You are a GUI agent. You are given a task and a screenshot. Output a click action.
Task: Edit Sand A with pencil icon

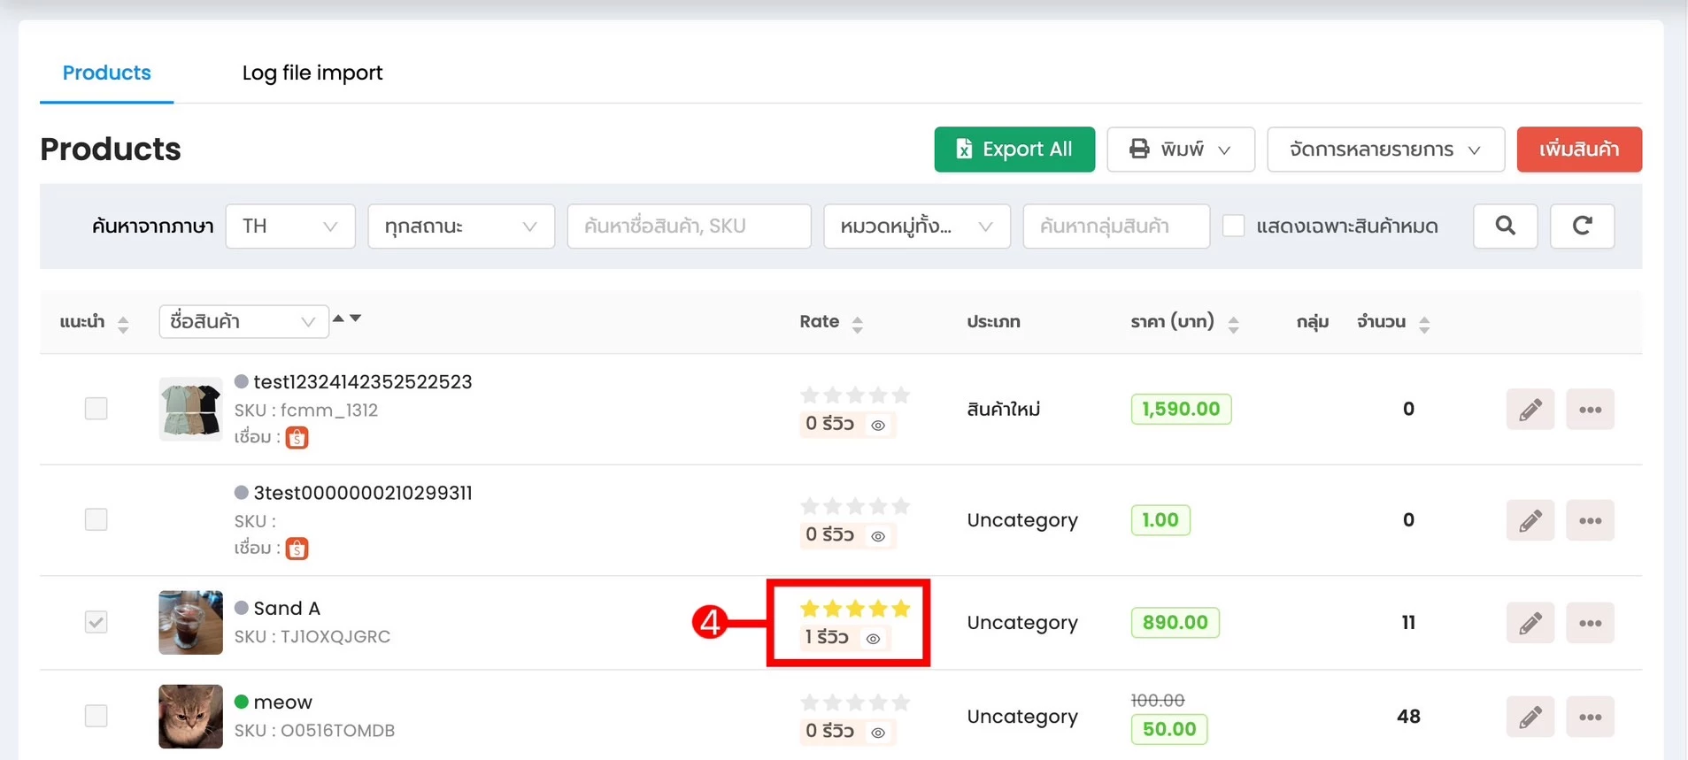point(1530,623)
